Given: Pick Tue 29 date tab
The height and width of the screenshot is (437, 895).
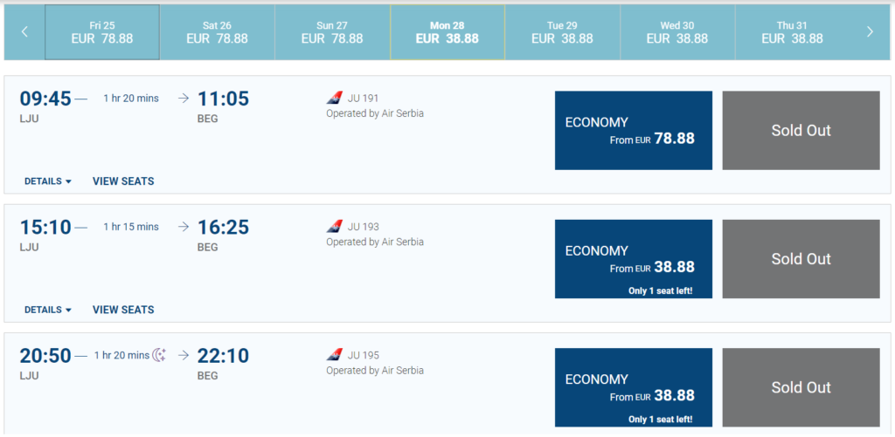Looking at the screenshot, I should pyautogui.click(x=562, y=31).
